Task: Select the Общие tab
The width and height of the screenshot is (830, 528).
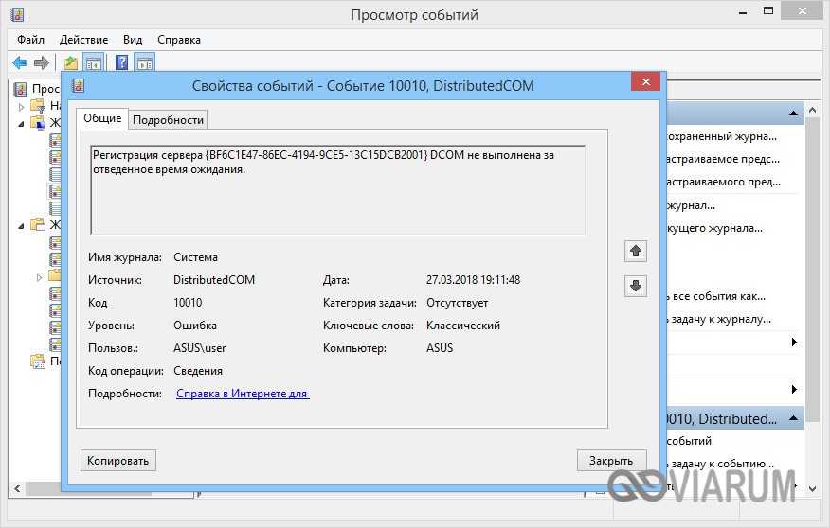Action: pyautogui.click(x=102, y=118)
